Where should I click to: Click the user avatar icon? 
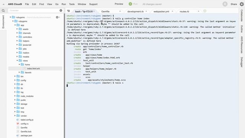tap(225, 4)
